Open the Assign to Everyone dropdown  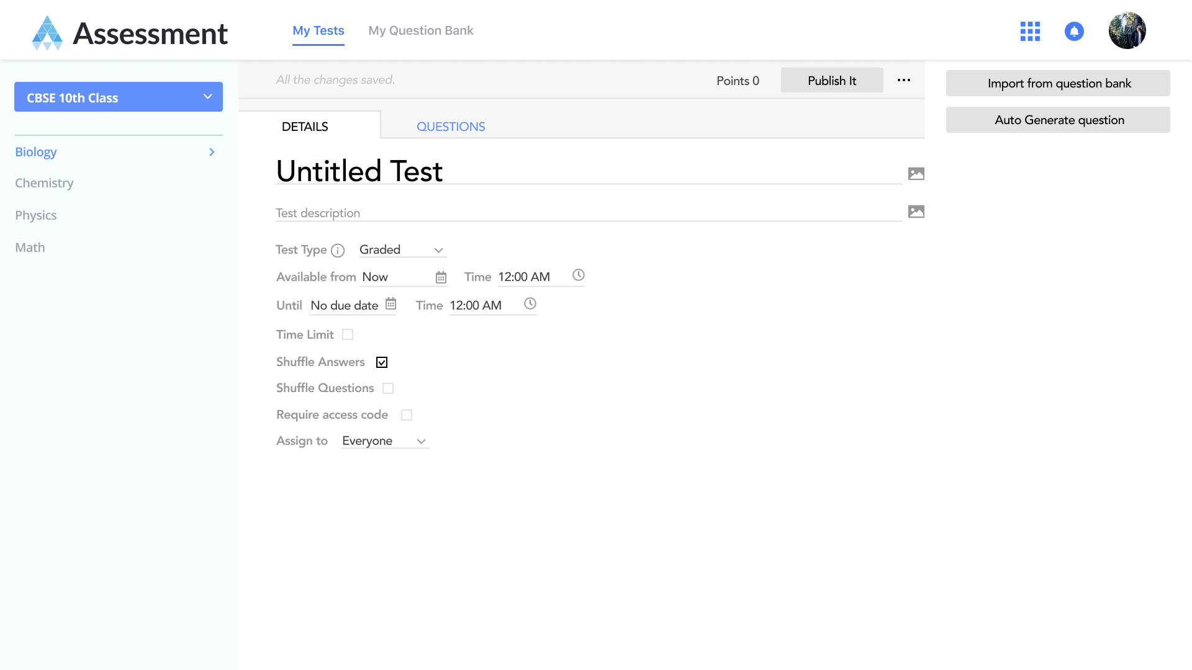[384, 441]
